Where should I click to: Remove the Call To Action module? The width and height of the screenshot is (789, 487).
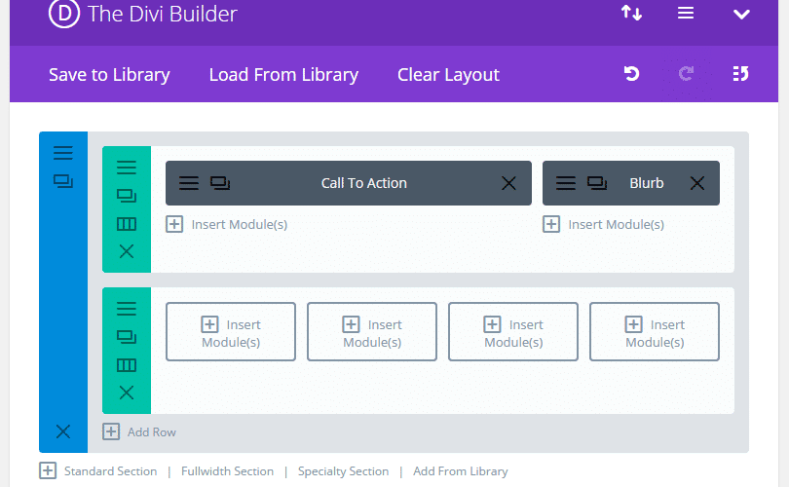(x=508, y=183)
